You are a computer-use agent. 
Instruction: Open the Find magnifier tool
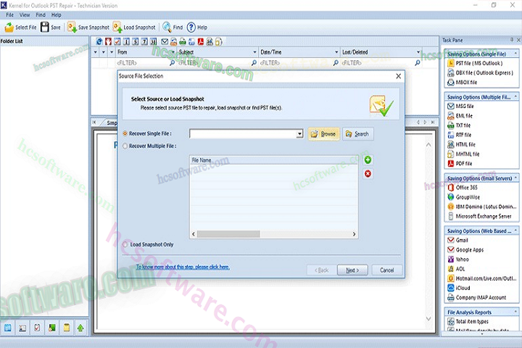click(x=167, y=28)
